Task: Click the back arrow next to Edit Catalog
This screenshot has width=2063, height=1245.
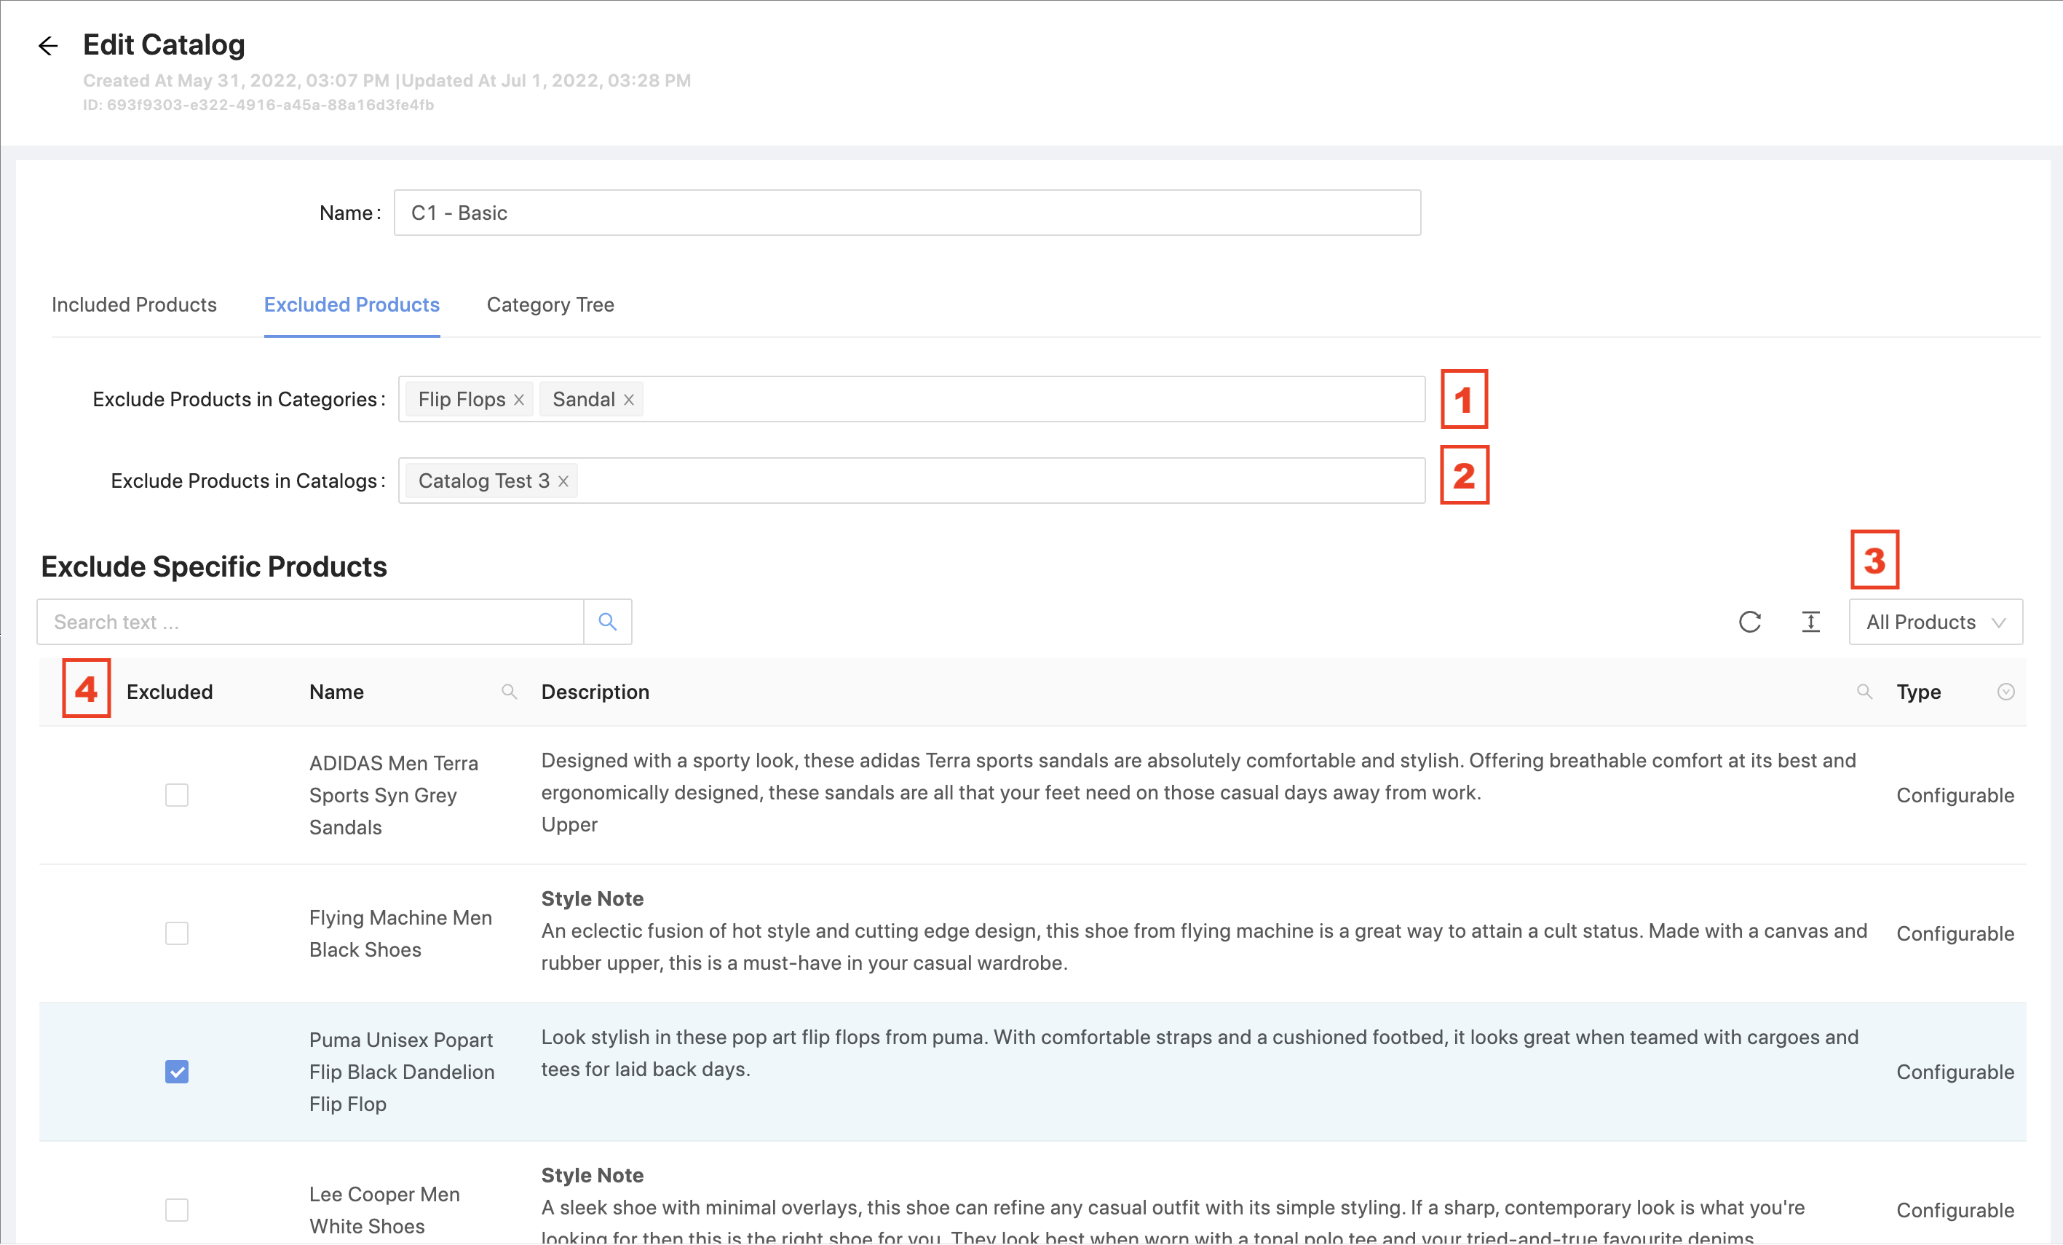Action: coord(48,46)
